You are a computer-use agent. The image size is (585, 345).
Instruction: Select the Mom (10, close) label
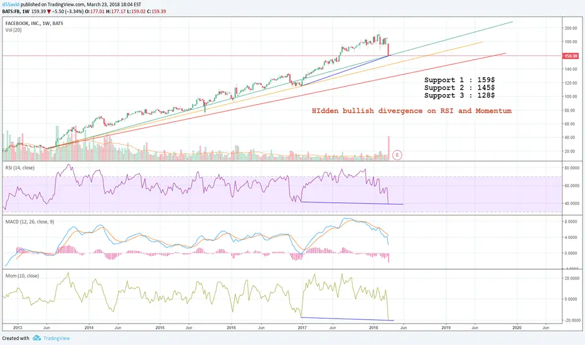point(22,275)
